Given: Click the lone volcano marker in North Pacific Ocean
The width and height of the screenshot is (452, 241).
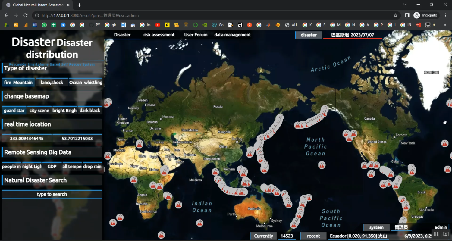Looking at the screenshot, I should [x=322, y=165].
